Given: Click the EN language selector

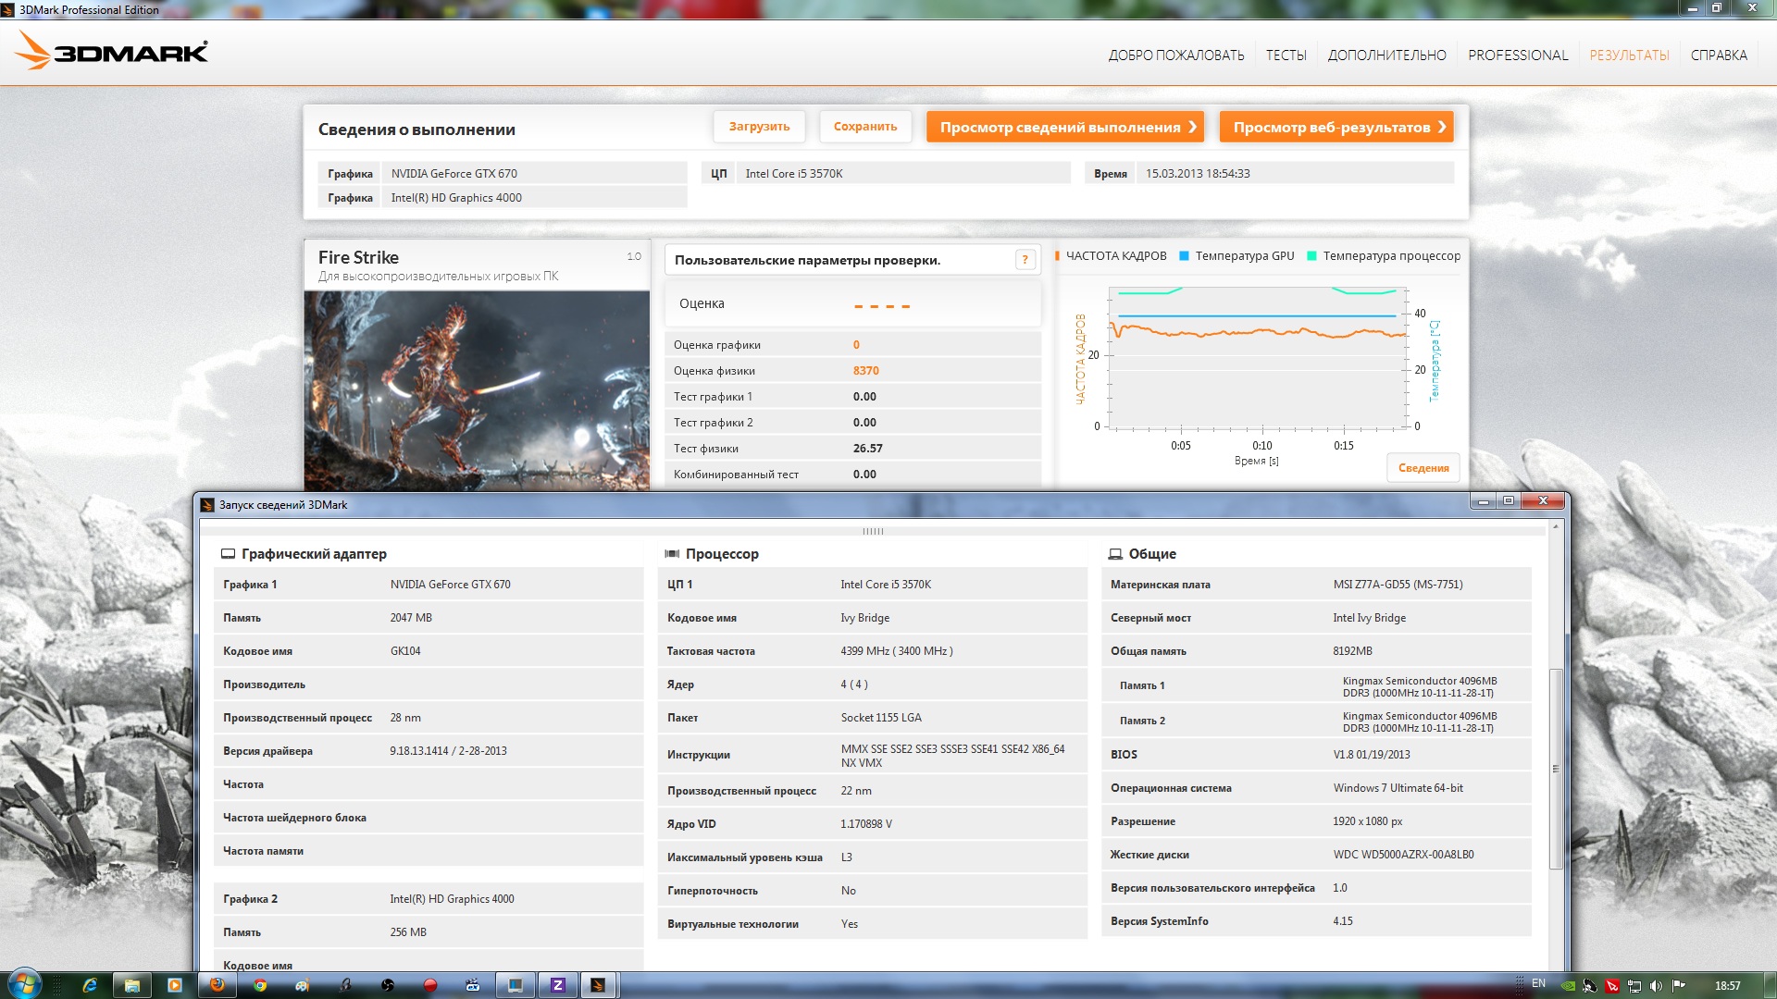Looking at the screenshot, I should coord(1538,983).
